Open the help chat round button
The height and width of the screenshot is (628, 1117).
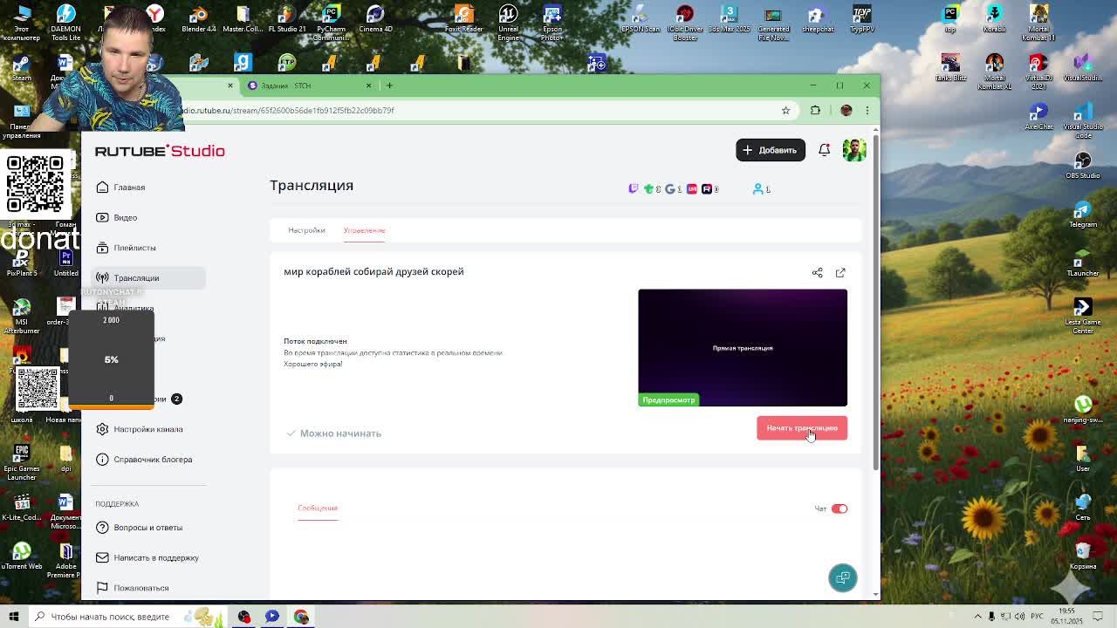coord(843,577)
